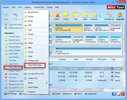
Task: Click Delete Partition in Operations
Action: [x=14, y=40]
